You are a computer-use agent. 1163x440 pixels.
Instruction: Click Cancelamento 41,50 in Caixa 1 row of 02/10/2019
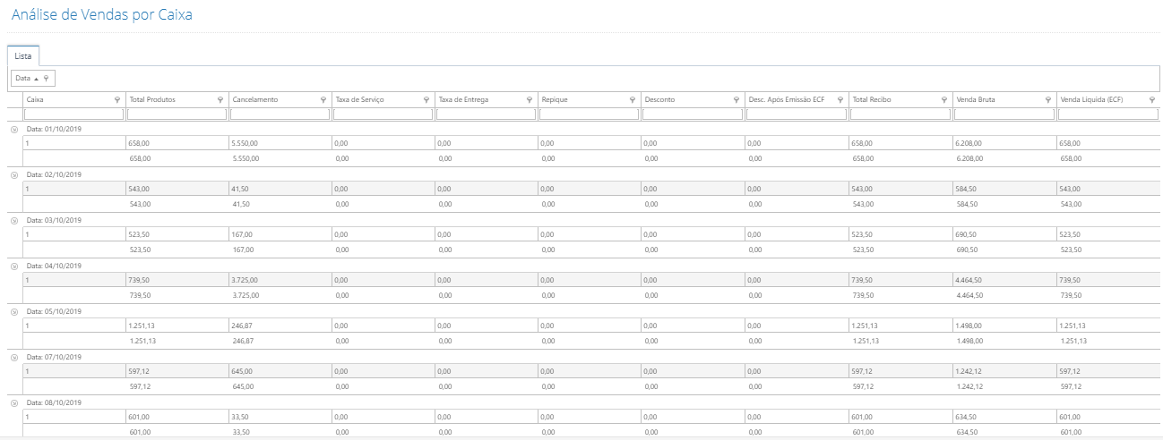[x=240, y=189]
